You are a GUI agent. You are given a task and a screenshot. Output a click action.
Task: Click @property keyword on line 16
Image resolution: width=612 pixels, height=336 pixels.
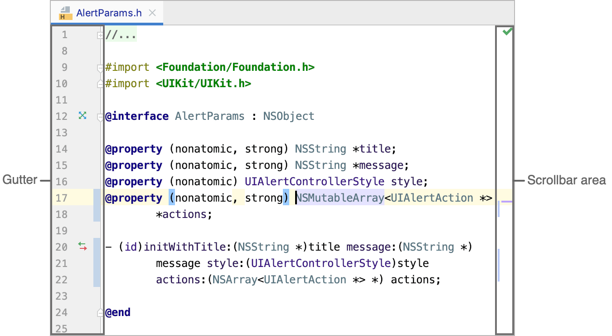[134, 182]
